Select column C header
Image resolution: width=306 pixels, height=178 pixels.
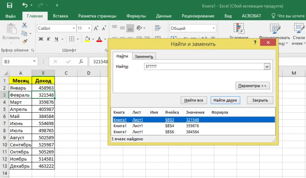click(66, 73)
